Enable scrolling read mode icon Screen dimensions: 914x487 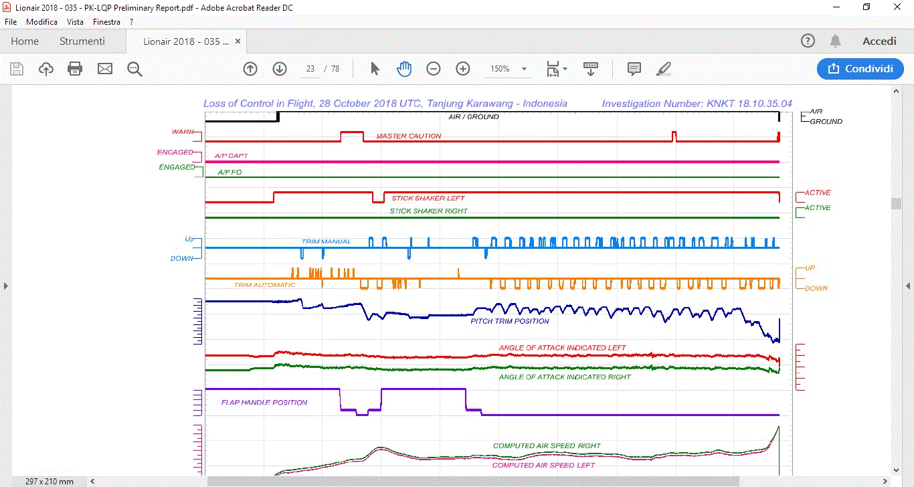591,69
